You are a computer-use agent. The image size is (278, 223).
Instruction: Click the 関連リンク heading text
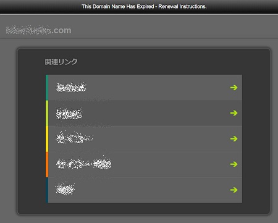[x=61, y=62]
